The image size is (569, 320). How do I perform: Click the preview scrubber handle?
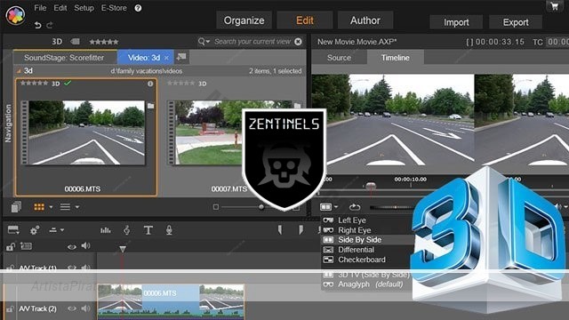click(x=371, y=186)
